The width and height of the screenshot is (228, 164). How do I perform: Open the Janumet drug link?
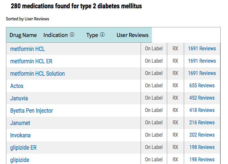(x=20, y=123)
